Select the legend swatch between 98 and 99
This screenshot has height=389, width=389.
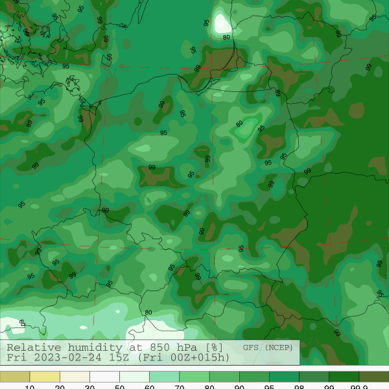tap(314, 377)
